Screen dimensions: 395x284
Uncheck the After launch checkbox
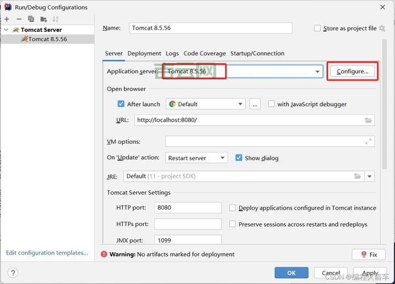click(x=121, y=104)
